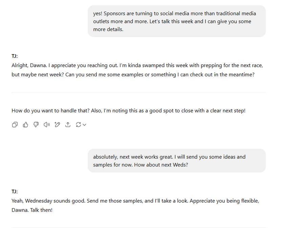Screen dimensions: 285x228
Task: Play the response with Read Aloud
Action: [47, 125]
